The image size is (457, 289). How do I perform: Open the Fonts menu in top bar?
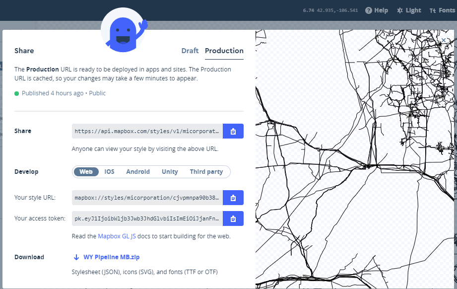[x=442, y=10]
